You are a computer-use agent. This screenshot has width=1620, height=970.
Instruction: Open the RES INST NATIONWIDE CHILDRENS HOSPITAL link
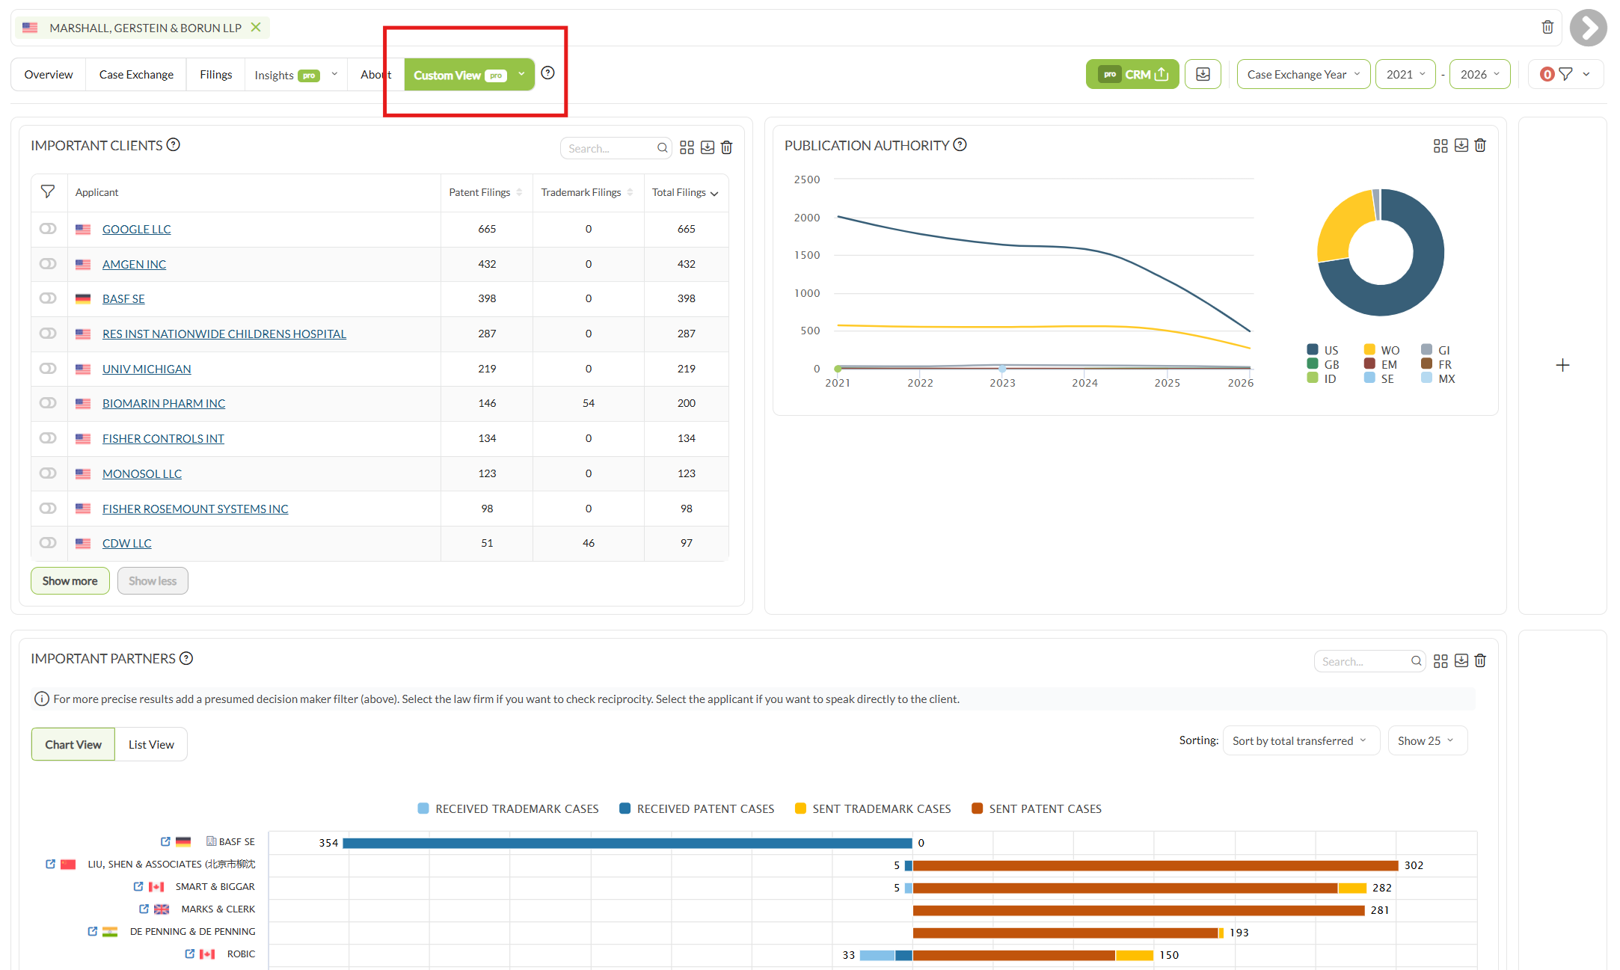[224, 334]
